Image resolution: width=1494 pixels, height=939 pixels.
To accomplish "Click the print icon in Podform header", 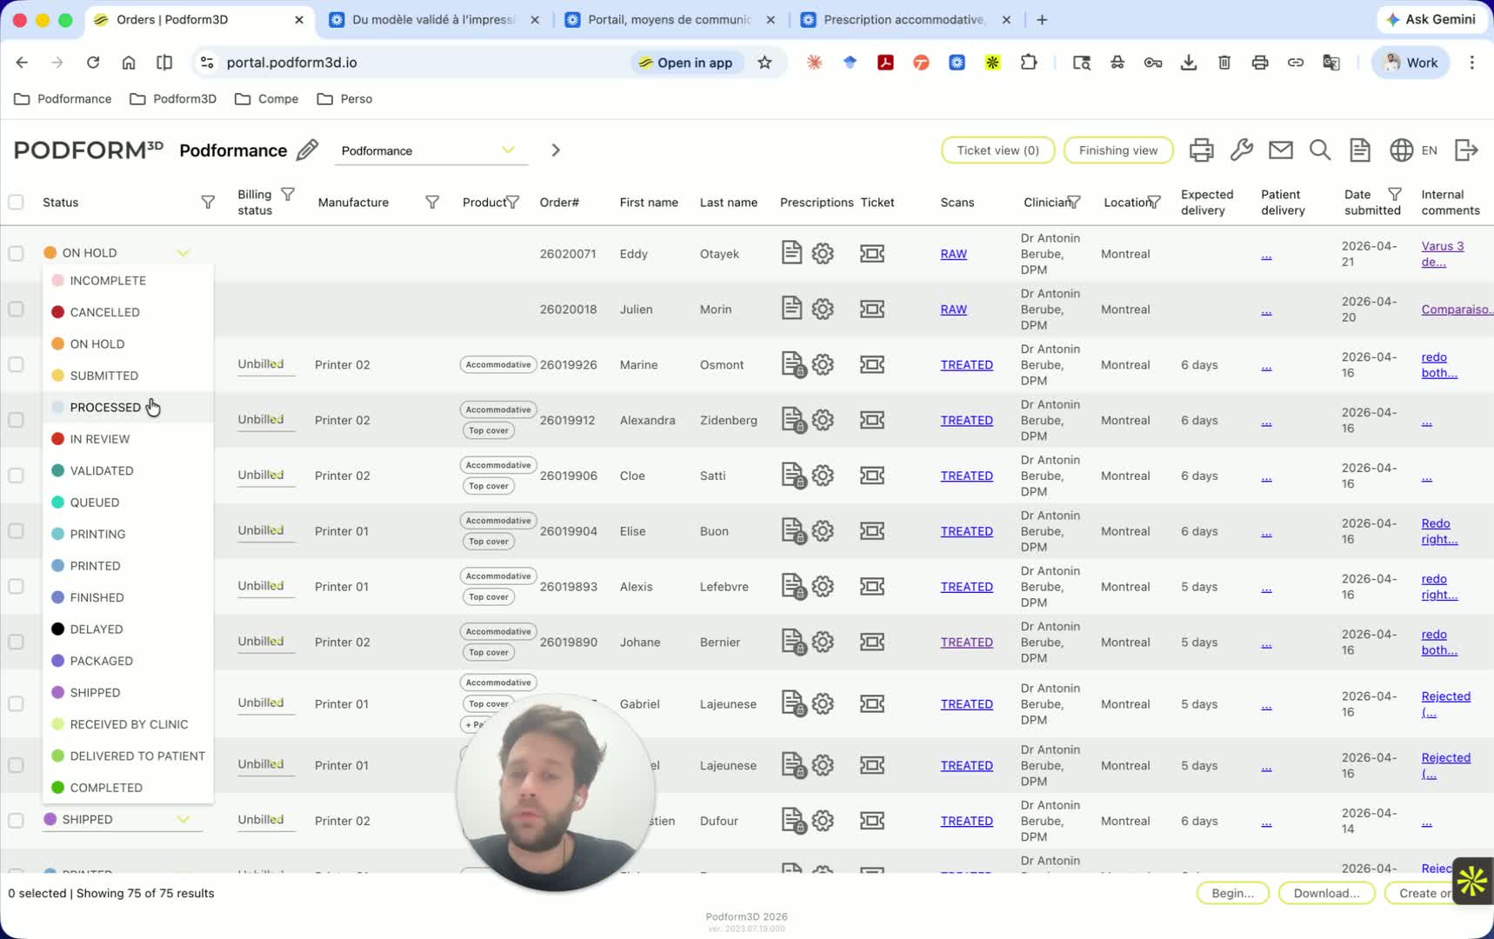I will [x=1201, y=150].
